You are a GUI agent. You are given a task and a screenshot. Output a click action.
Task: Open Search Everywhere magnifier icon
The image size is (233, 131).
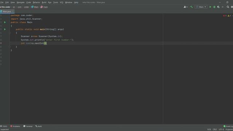pyautogui.click(x=228, y=7)
